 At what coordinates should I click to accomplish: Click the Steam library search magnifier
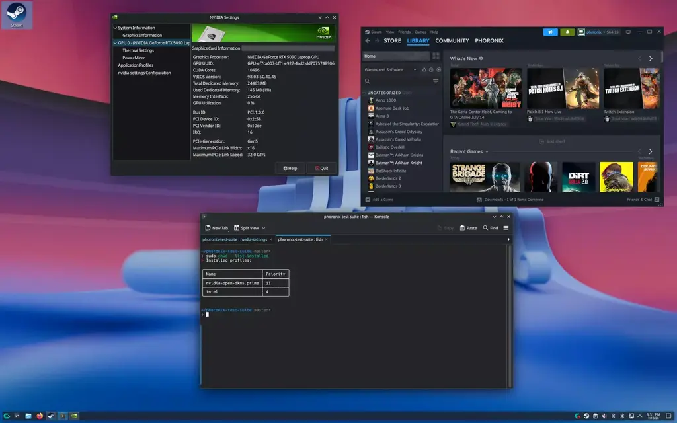tap(368, 81)
